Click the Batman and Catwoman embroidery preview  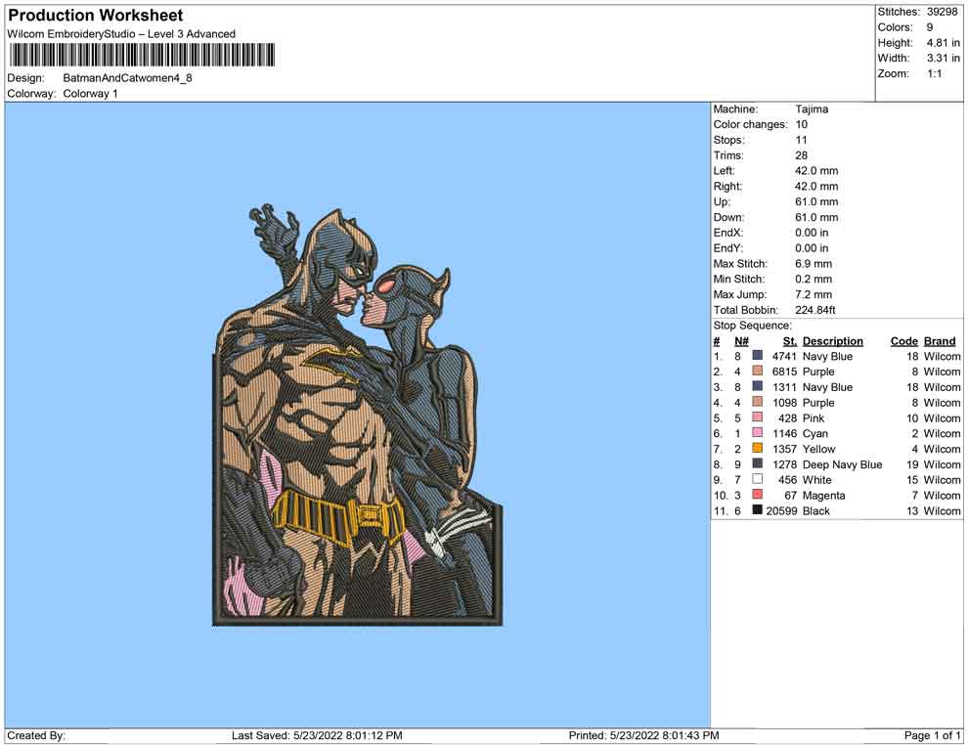357,416
